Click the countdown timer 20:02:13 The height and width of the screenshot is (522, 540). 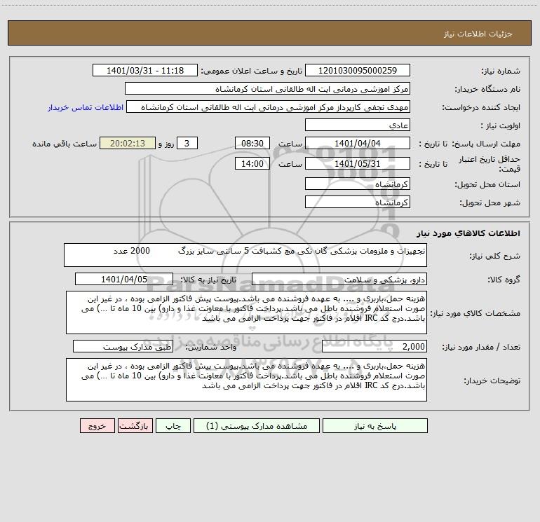128,143
